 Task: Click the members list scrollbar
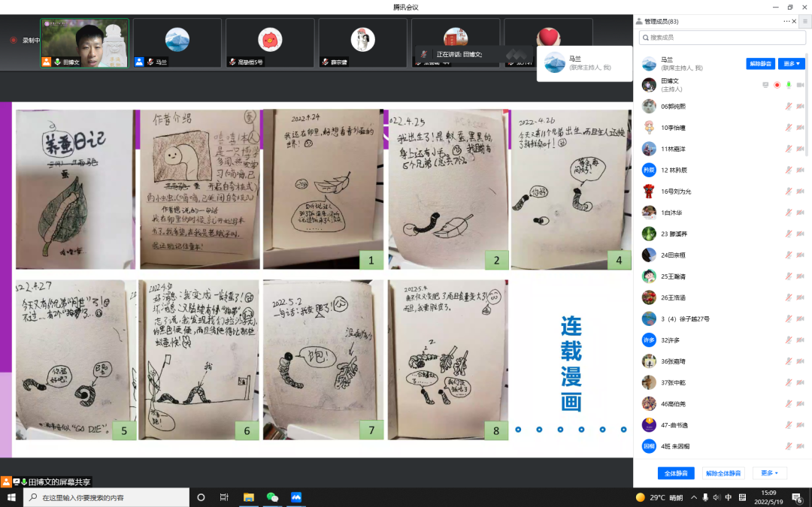pos(807,104)
